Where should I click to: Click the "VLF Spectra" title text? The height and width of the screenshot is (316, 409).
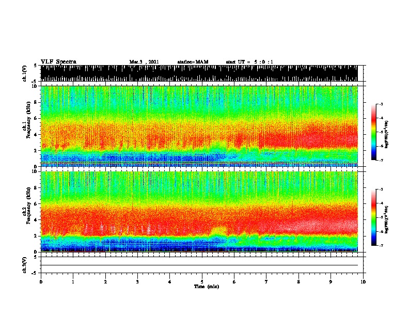58,62
